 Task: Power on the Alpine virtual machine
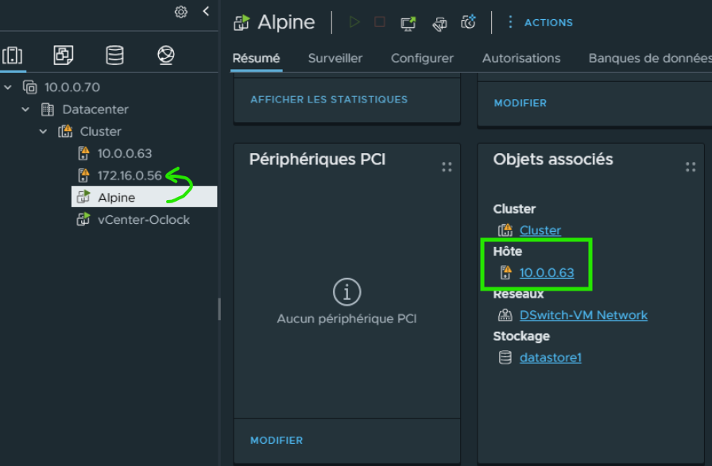coord(354,22)
